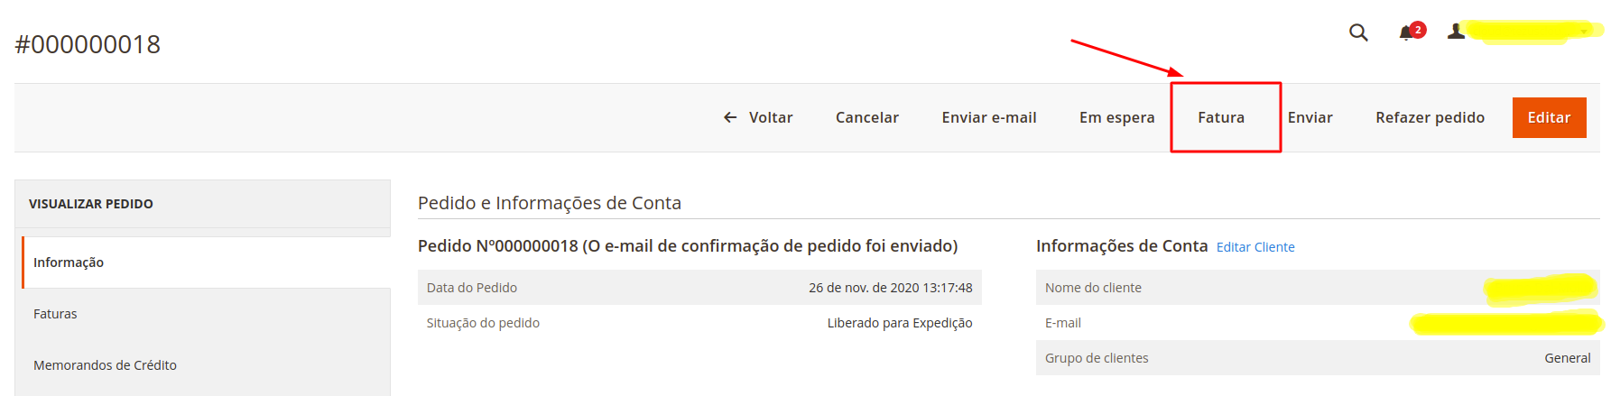
Task: Click the Editar Cliente link
Action: pyautogui.click(x=1255, y=247)
